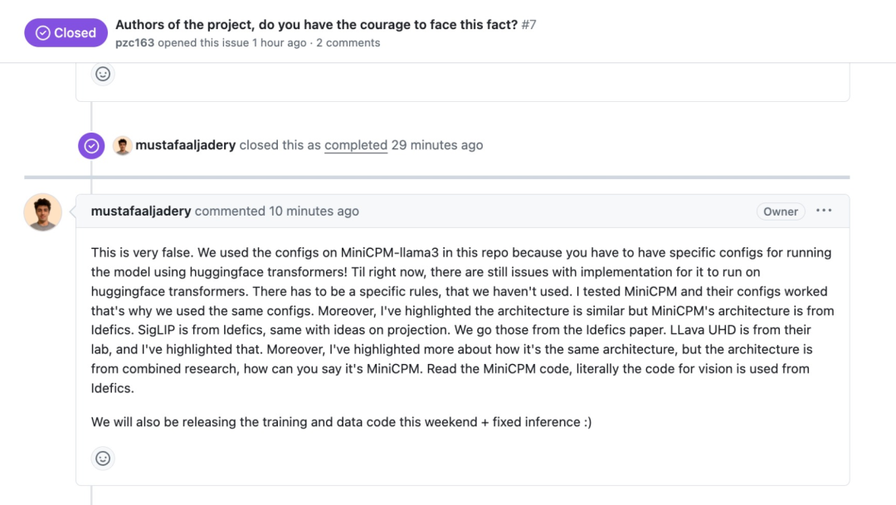Open the large mustafaaljadery avatar beside the comment

point(42,212)
